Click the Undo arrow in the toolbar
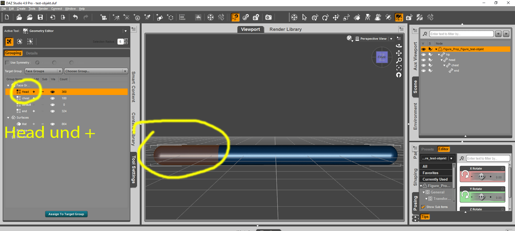The height and width of the screenshot is (231, 515). [75, 17]
